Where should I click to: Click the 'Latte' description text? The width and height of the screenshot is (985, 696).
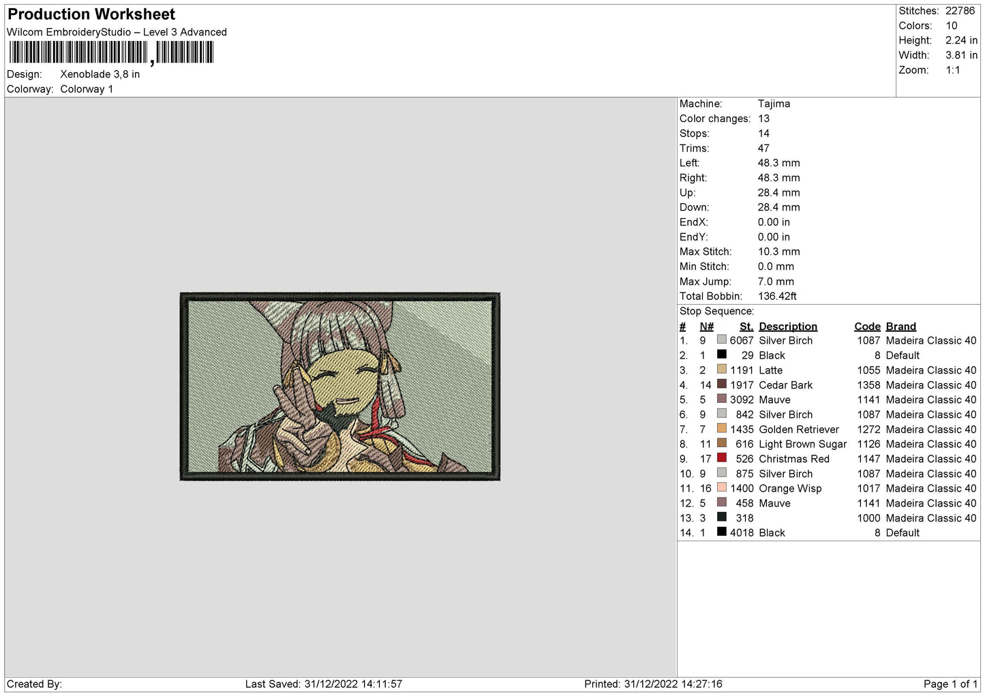tap(770, 370)
